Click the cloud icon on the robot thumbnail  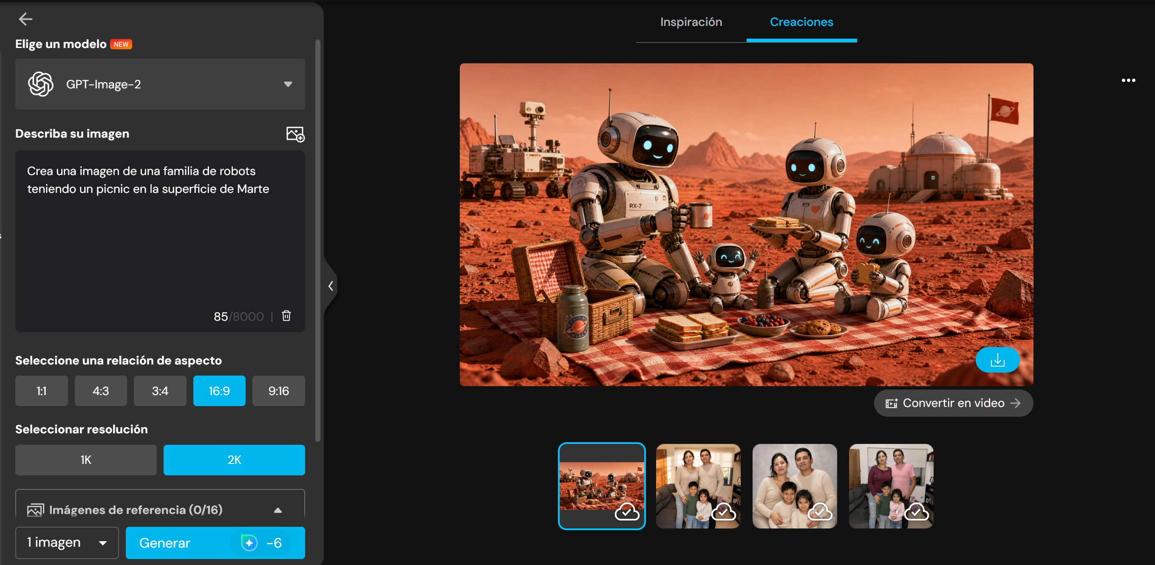point(627,511)
